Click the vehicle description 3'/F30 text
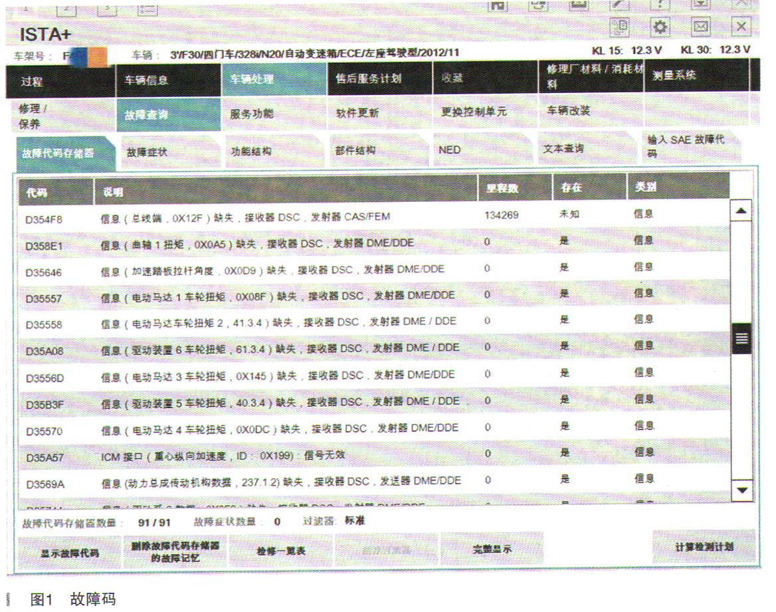This screenshot has height=612, width=776. [315, 53]
